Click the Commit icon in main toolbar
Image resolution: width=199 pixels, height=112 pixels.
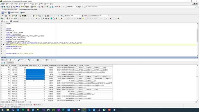[50, 7]
